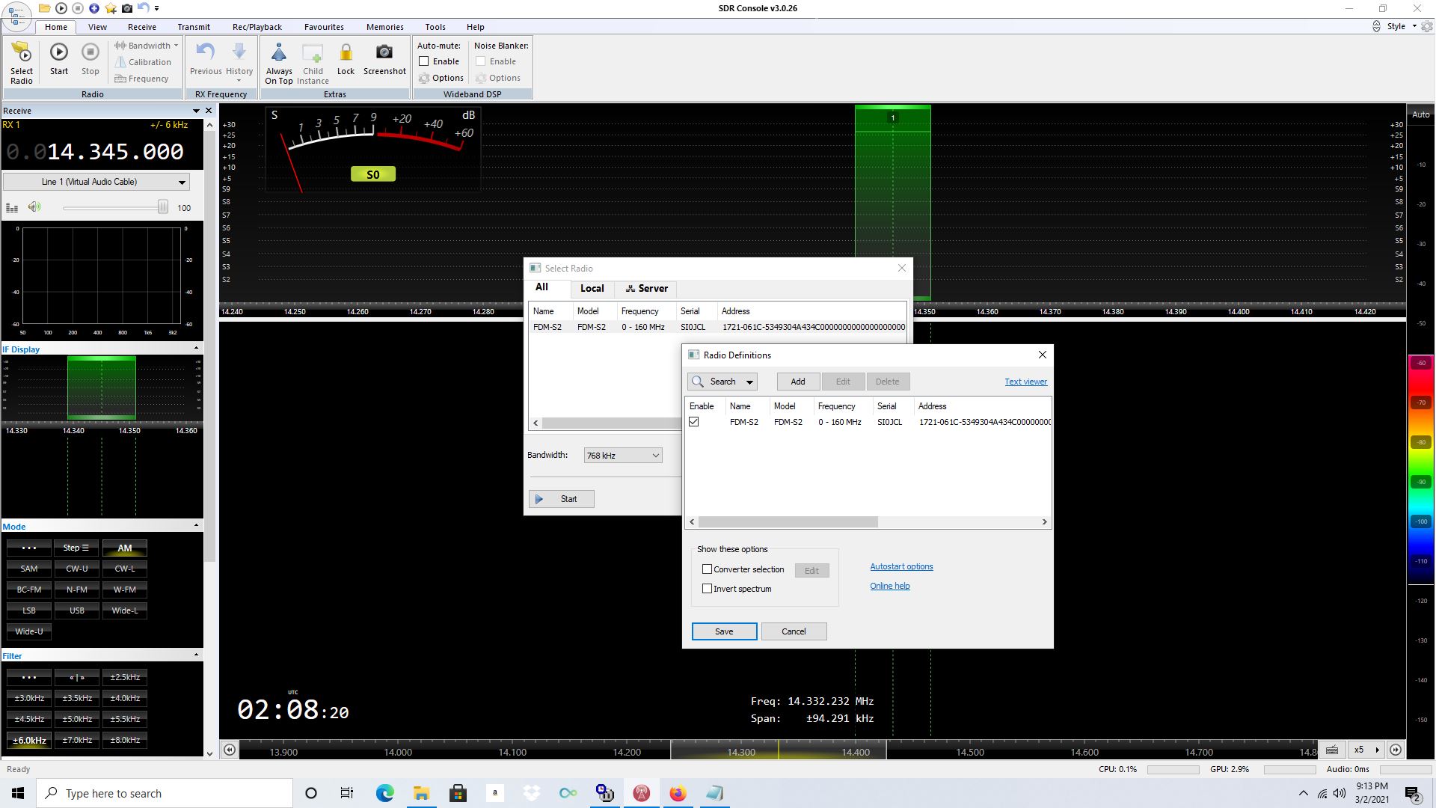Check the Invert spectrum option

click(x=707, y=589)
